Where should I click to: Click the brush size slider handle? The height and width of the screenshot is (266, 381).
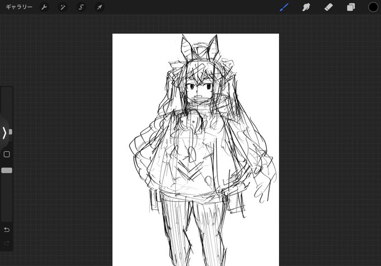(11, 132)
